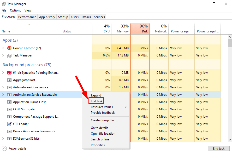Screen dimensions: 232x154
Task: Select Search online in context menu
Action: pos(100,139)
